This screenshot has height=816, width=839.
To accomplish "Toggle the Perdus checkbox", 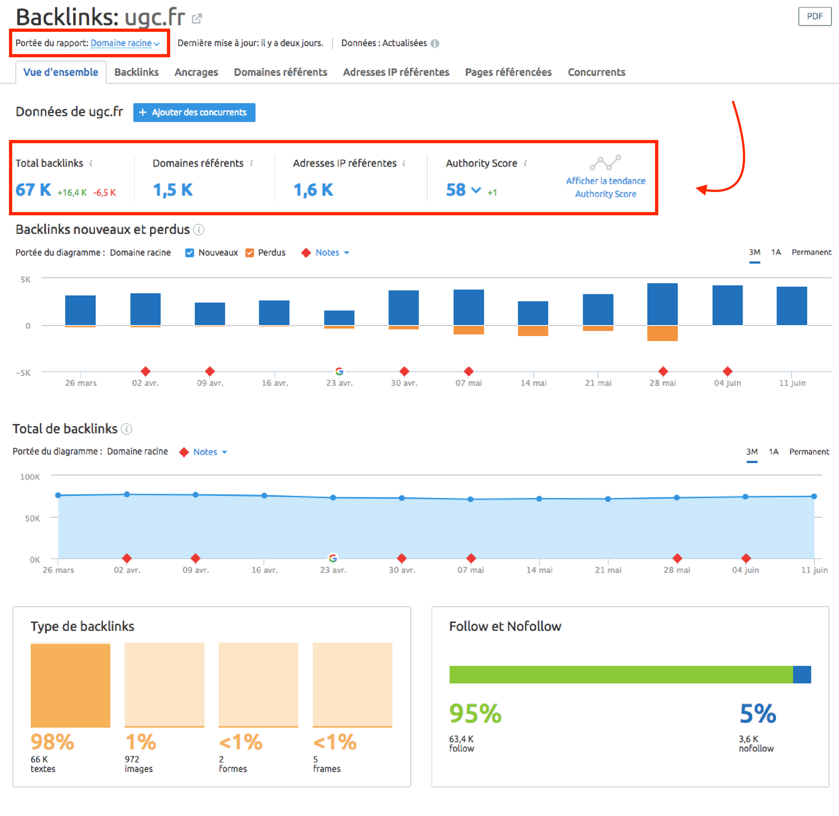I will 250,253.
